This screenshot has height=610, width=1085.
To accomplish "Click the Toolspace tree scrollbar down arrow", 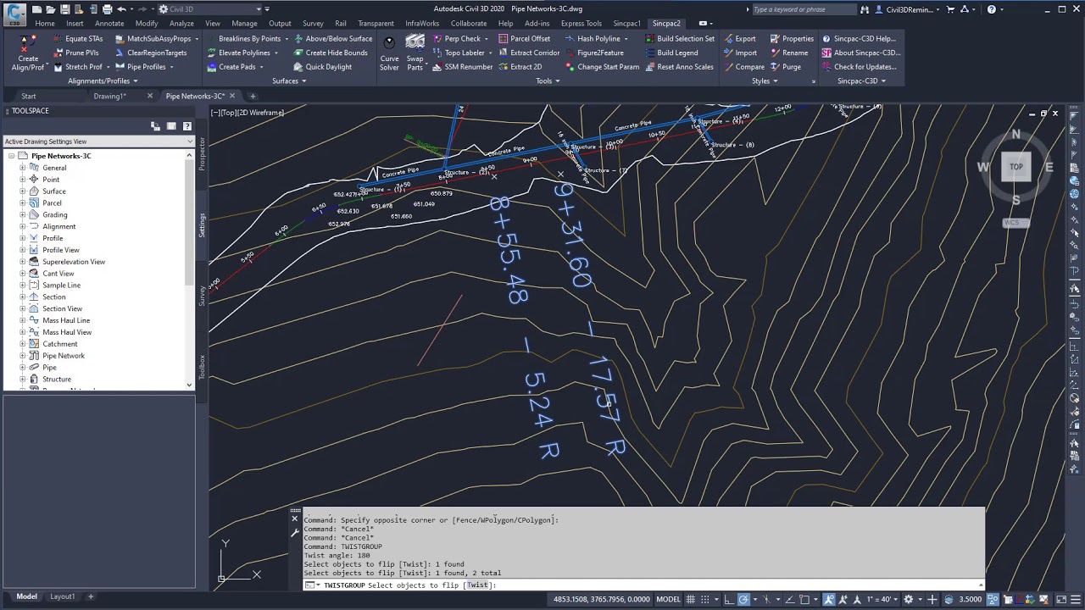I will point(189,385).
